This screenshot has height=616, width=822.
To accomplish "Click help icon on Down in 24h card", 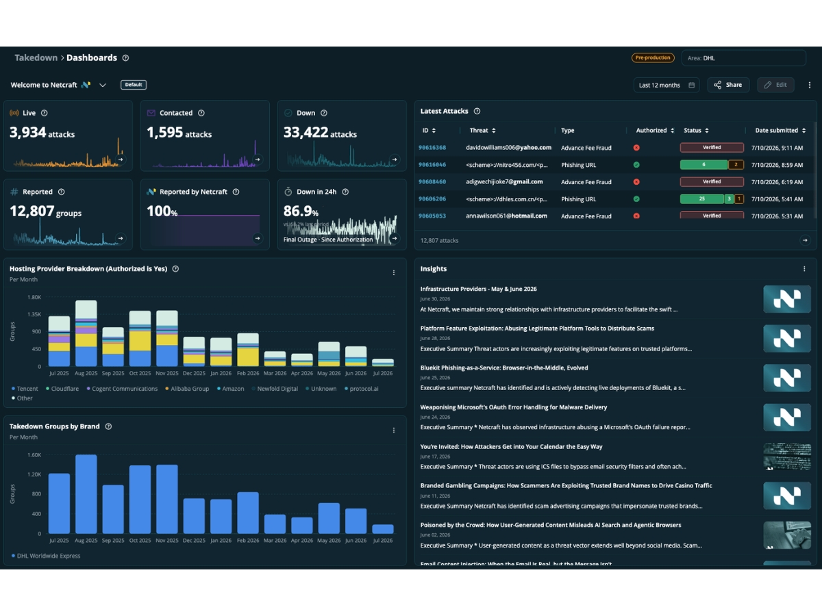I will (345, 192).
